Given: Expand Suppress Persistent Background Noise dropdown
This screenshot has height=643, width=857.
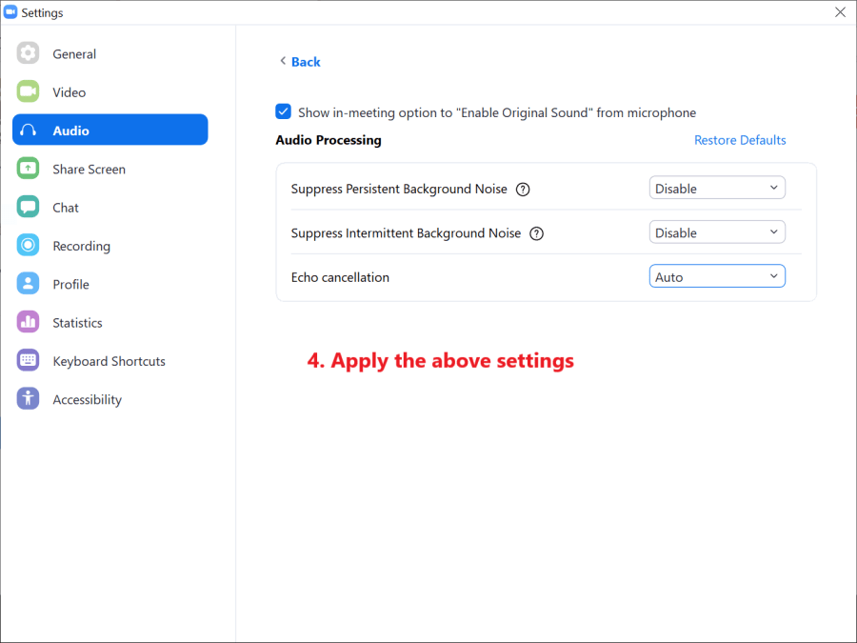Looking at the screenshot, I should click(x=717, y=189).
